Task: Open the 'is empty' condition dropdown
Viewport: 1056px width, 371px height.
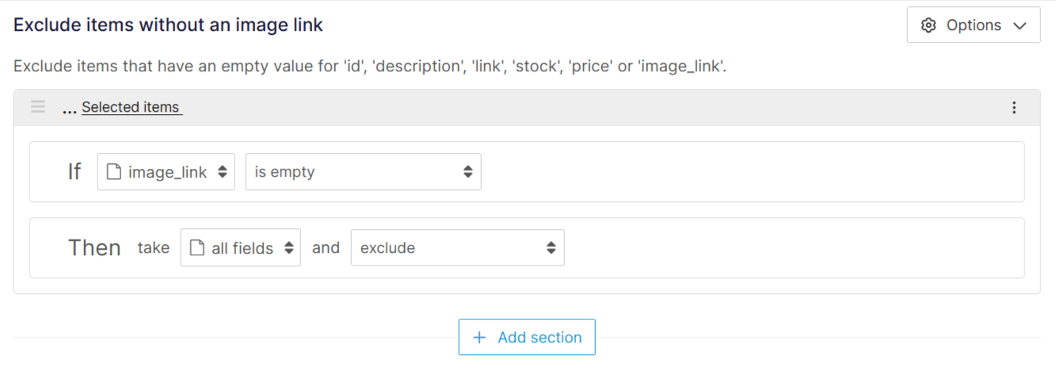Action: click(x=363, y=172)
